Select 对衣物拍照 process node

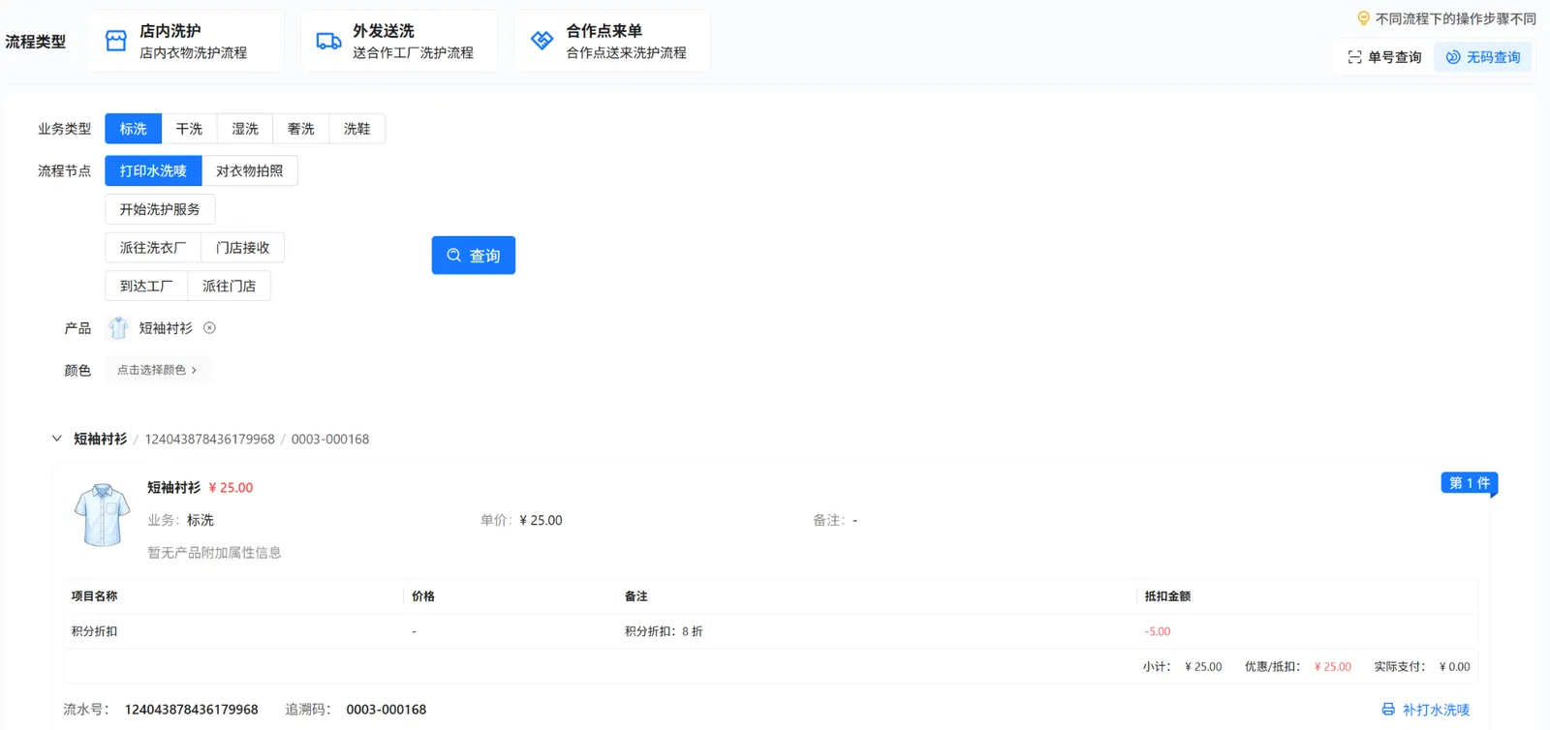pos(250,170)
